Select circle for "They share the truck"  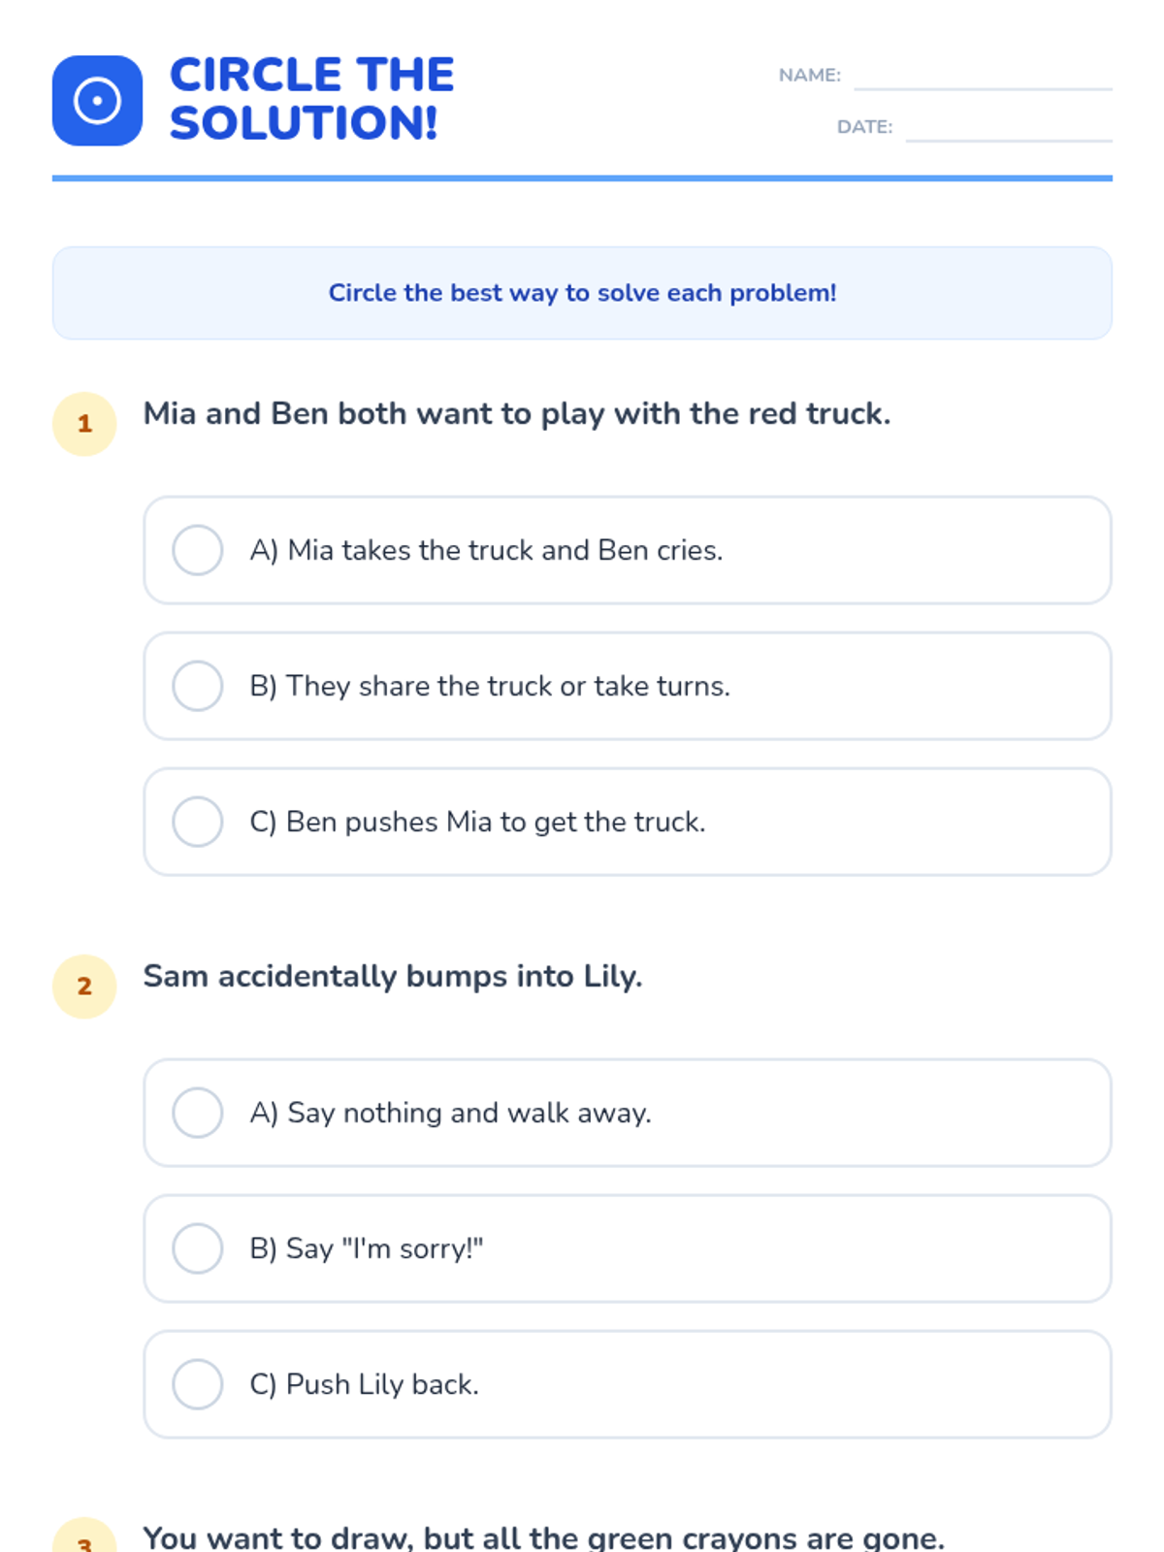[198, 686]
